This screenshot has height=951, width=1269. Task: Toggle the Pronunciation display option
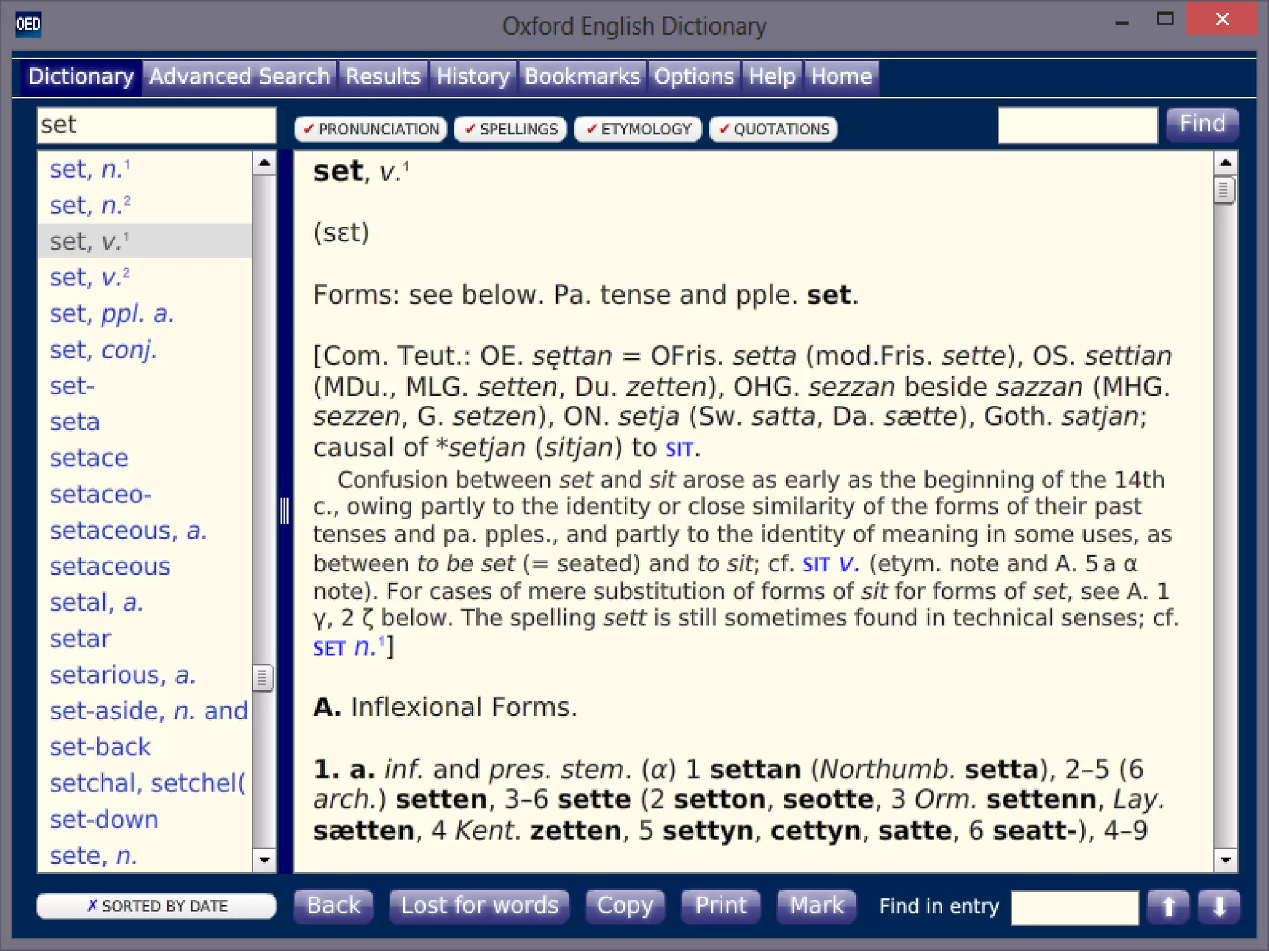371,129
